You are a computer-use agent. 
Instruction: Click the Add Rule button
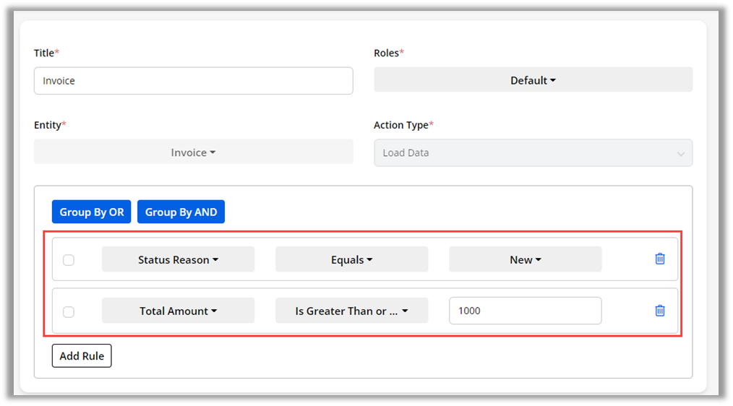tap(82, 355)
